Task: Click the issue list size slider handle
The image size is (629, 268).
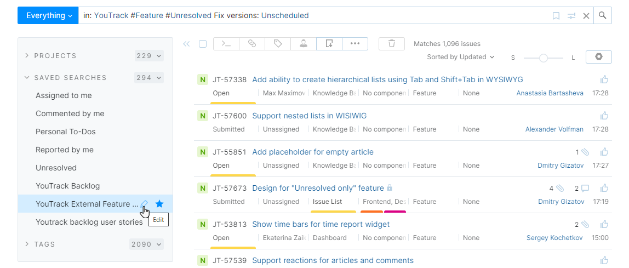Action: (544, 58)
